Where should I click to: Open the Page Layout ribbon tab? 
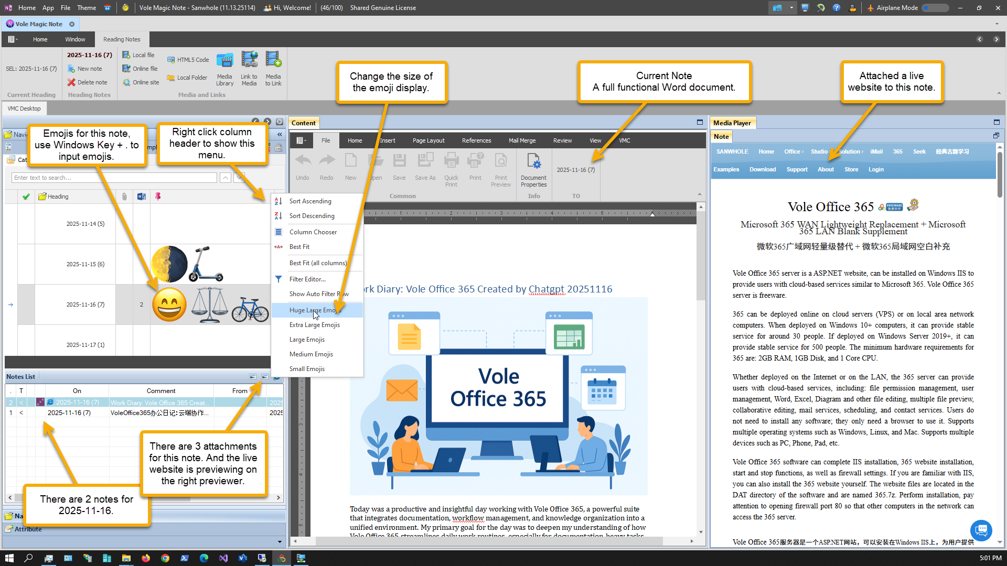[x=428, y=140]
